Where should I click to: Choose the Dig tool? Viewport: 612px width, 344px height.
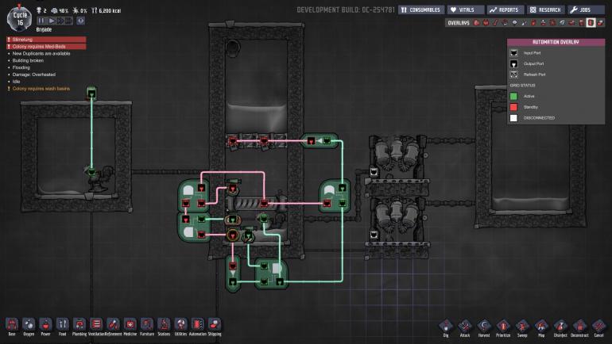[445, 326]
